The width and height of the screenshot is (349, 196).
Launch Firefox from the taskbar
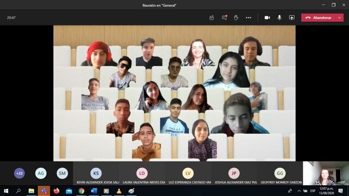point(56,191)
